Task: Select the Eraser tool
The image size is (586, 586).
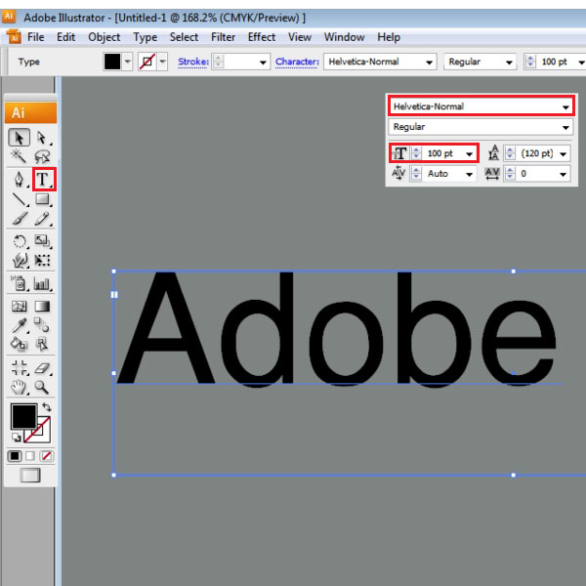Action: pyautogui.click(x=43, y=368)
